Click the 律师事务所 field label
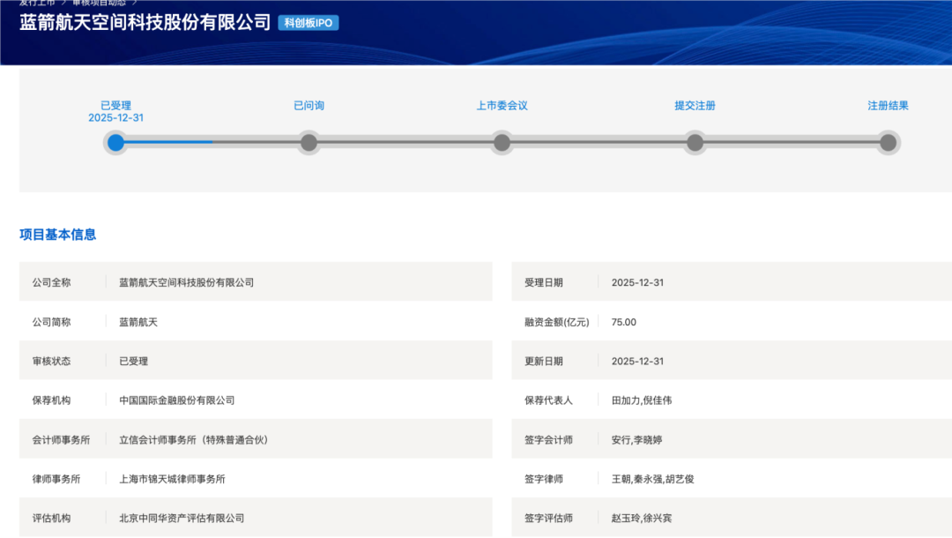952x538 pixels. point(56,479)
